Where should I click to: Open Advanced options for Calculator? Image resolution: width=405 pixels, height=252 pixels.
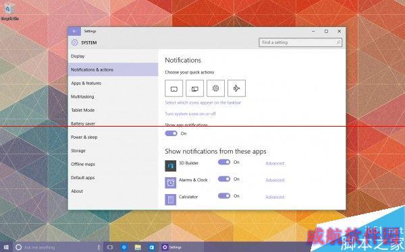pyautogui.click(x=275, y=197)
